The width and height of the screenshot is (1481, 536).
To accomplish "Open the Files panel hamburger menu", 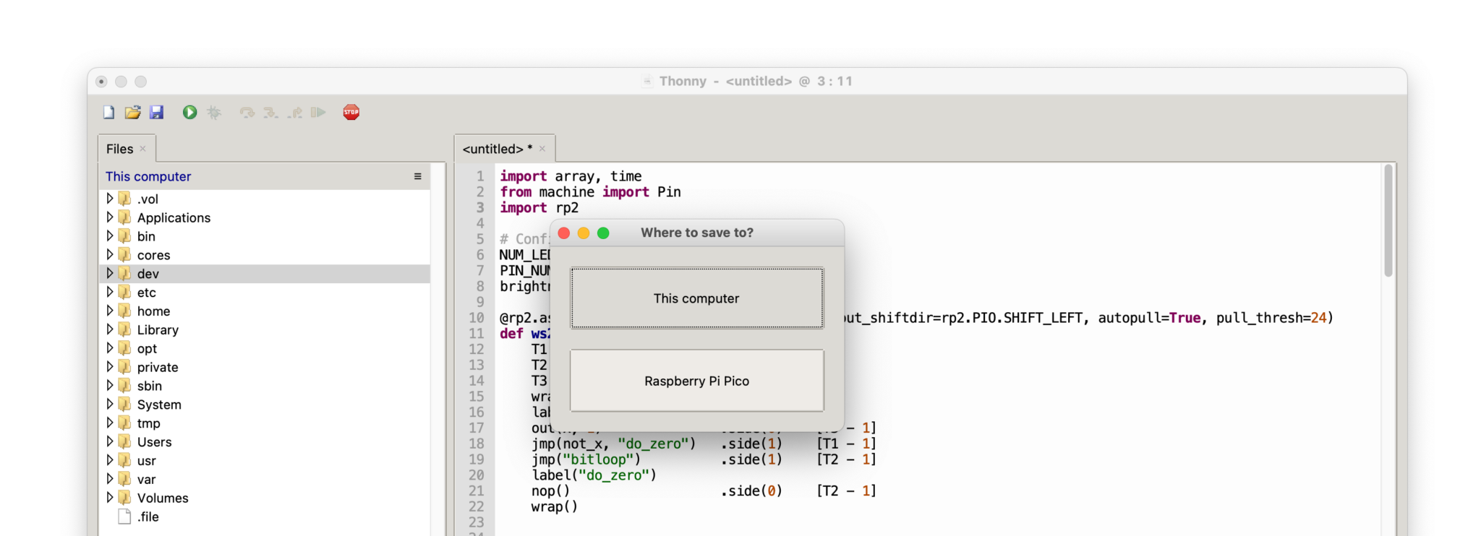I will (417, 176).
